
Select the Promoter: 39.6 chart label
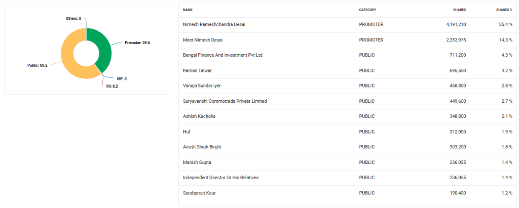(x=137, y=43)
